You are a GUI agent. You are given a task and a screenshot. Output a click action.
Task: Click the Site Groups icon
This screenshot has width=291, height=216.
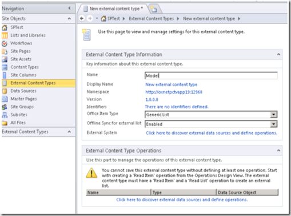[x=5, y=107]
